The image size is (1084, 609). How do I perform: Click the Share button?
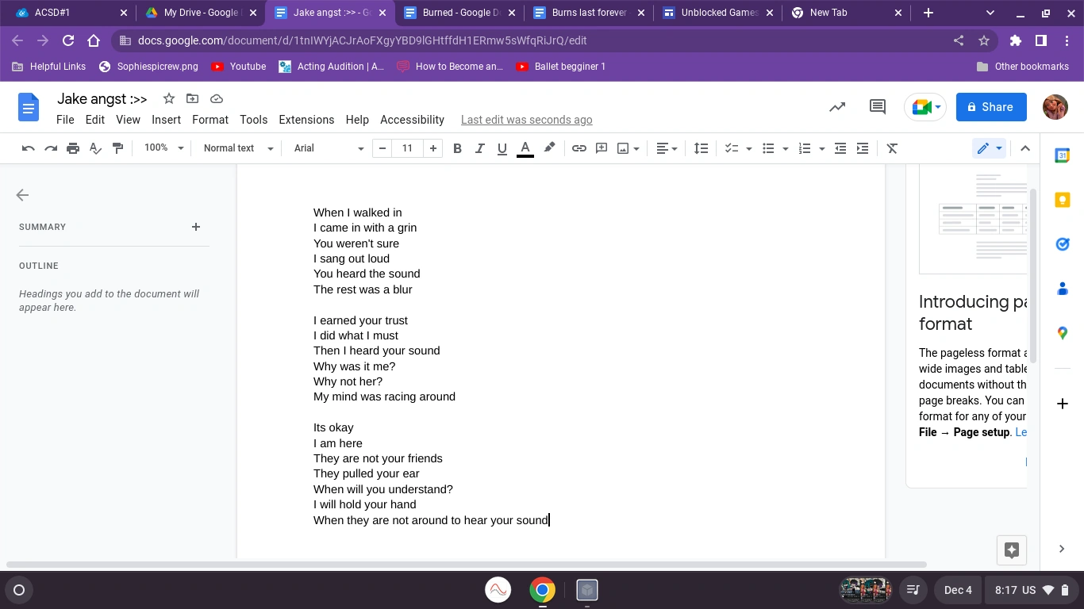click(990, 106)
